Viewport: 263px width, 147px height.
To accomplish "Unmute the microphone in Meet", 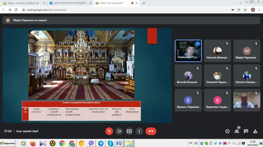I will click(109, 131).
